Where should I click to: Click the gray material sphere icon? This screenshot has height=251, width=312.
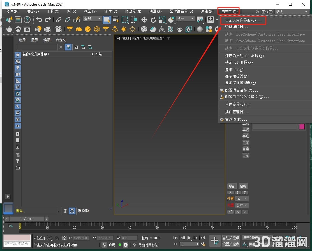tap(200, 29)
